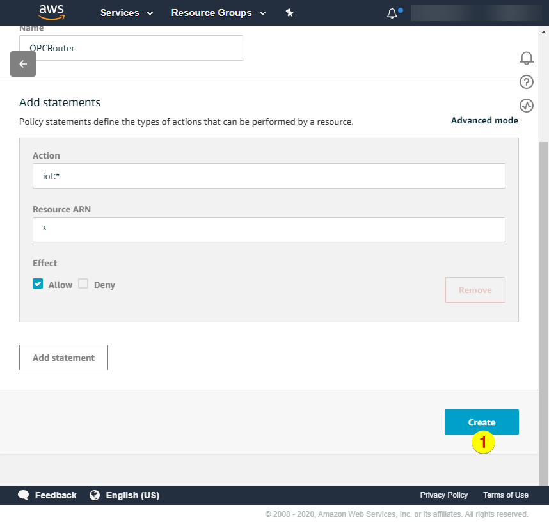Click inside the Resource ARN input field

pyautogui.click(x=269, y=229)
